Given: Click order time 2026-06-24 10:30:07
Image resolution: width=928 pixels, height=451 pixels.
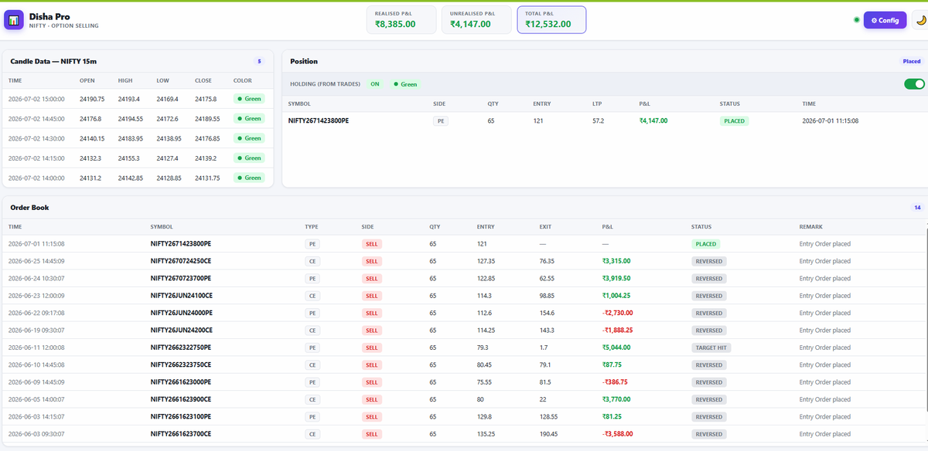Looking at the screenshot, I should point(36,279).
